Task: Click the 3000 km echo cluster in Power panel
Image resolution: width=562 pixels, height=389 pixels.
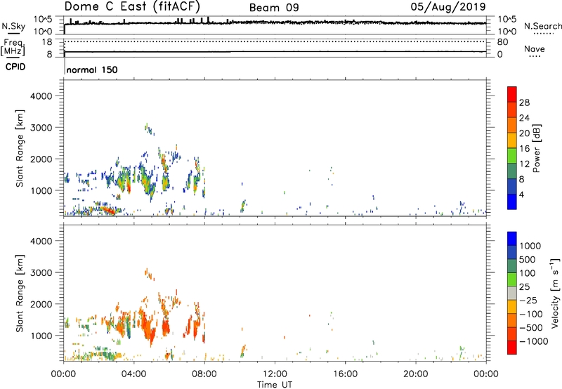Action: pos(149,129)
